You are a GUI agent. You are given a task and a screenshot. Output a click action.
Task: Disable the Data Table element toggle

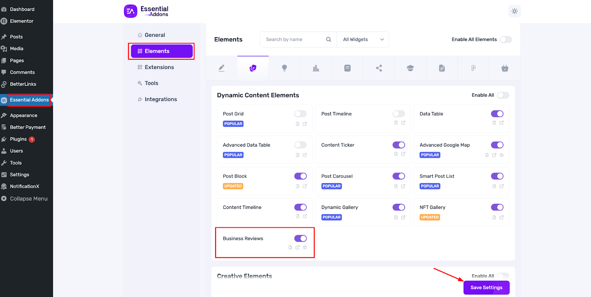coord(497,114)
